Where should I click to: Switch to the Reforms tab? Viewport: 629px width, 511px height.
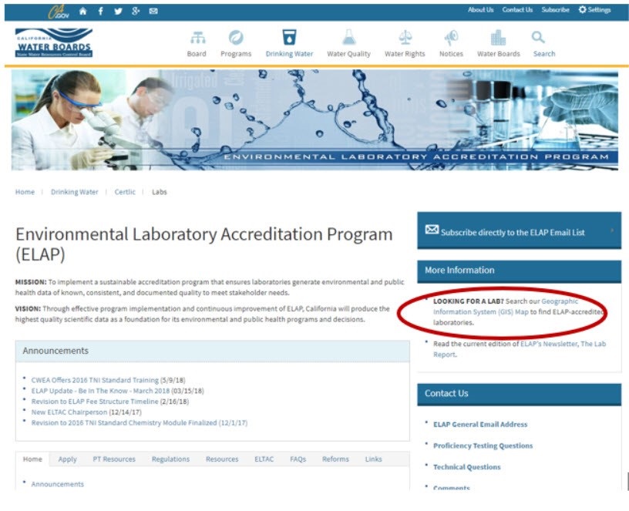click(335, 459)
